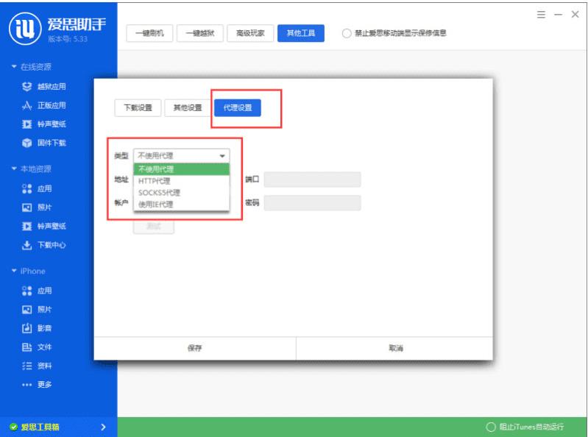This screenshot has height=437, width=588.
Task: Collapse the 本地资源 section
Action: [14, 168]
